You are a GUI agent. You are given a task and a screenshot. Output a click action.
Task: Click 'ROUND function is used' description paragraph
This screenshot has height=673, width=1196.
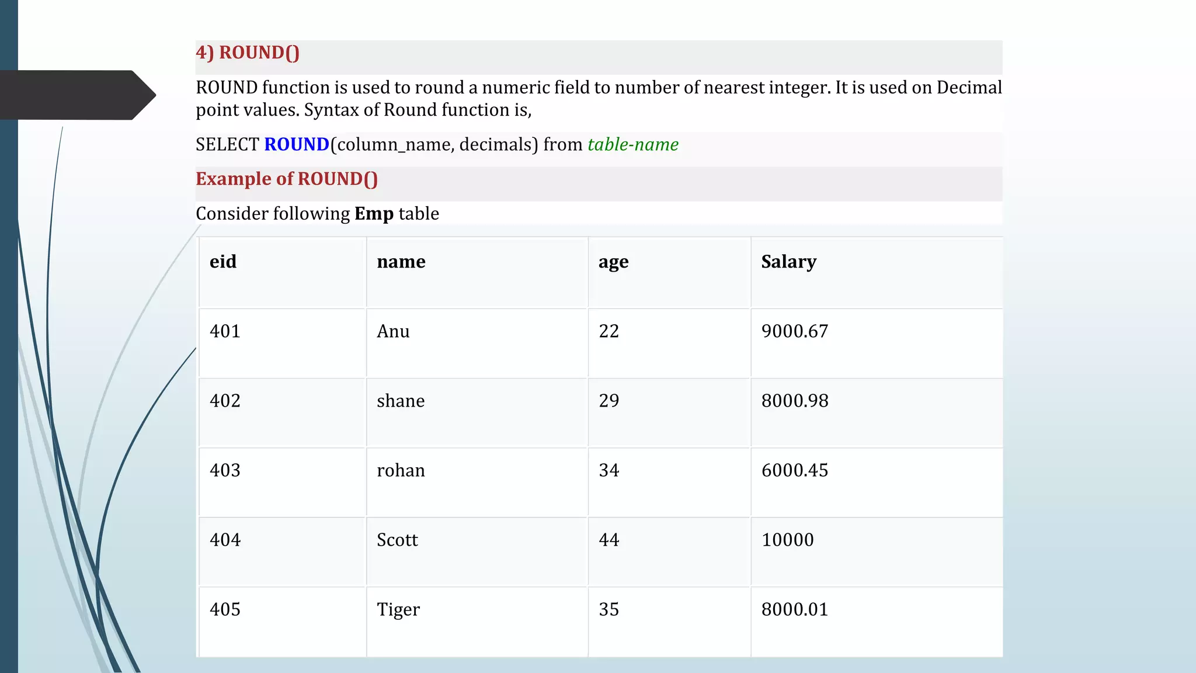tap(599, 98)
